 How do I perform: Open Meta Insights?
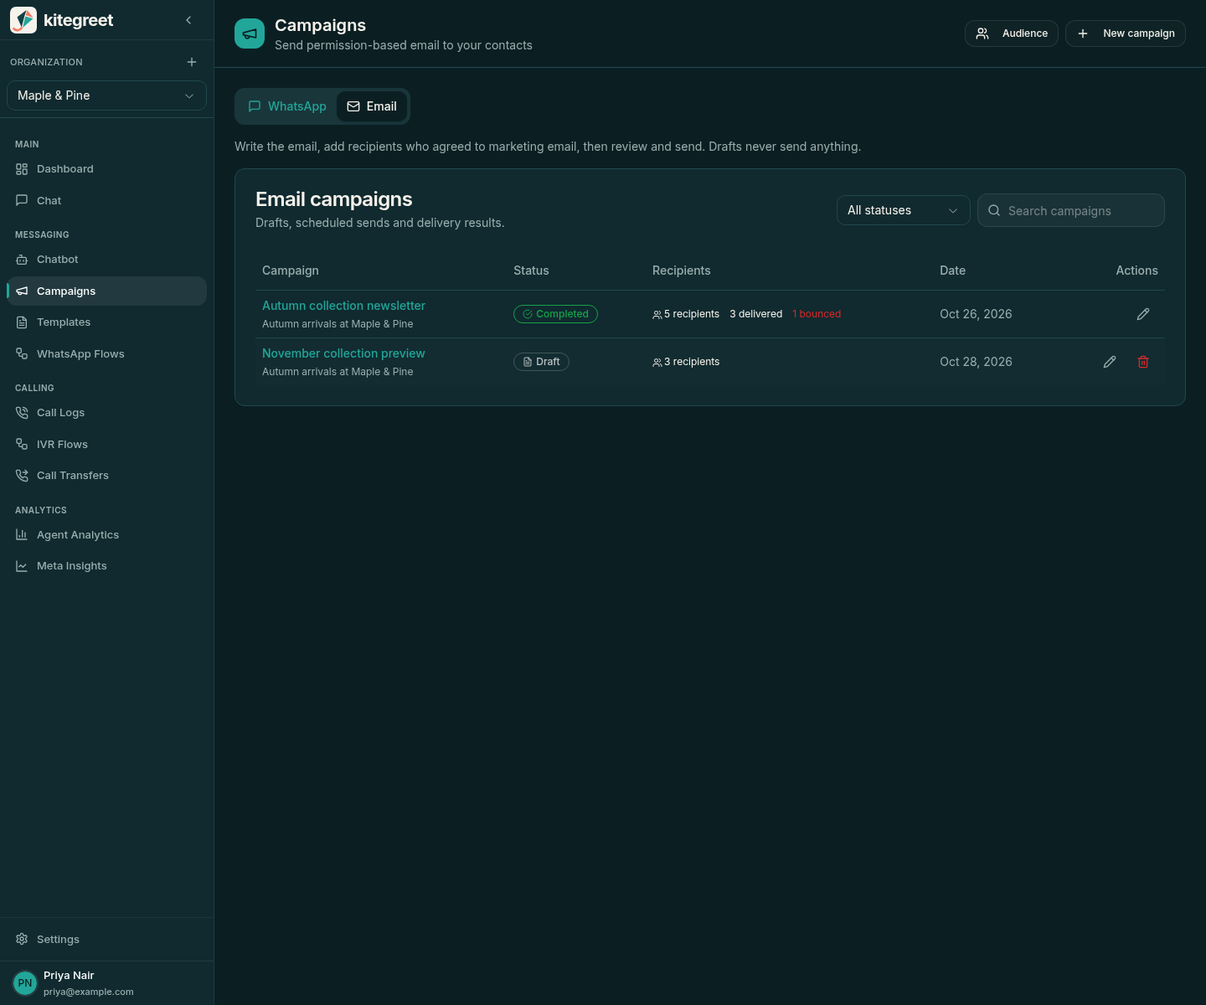tap(106, 566)
